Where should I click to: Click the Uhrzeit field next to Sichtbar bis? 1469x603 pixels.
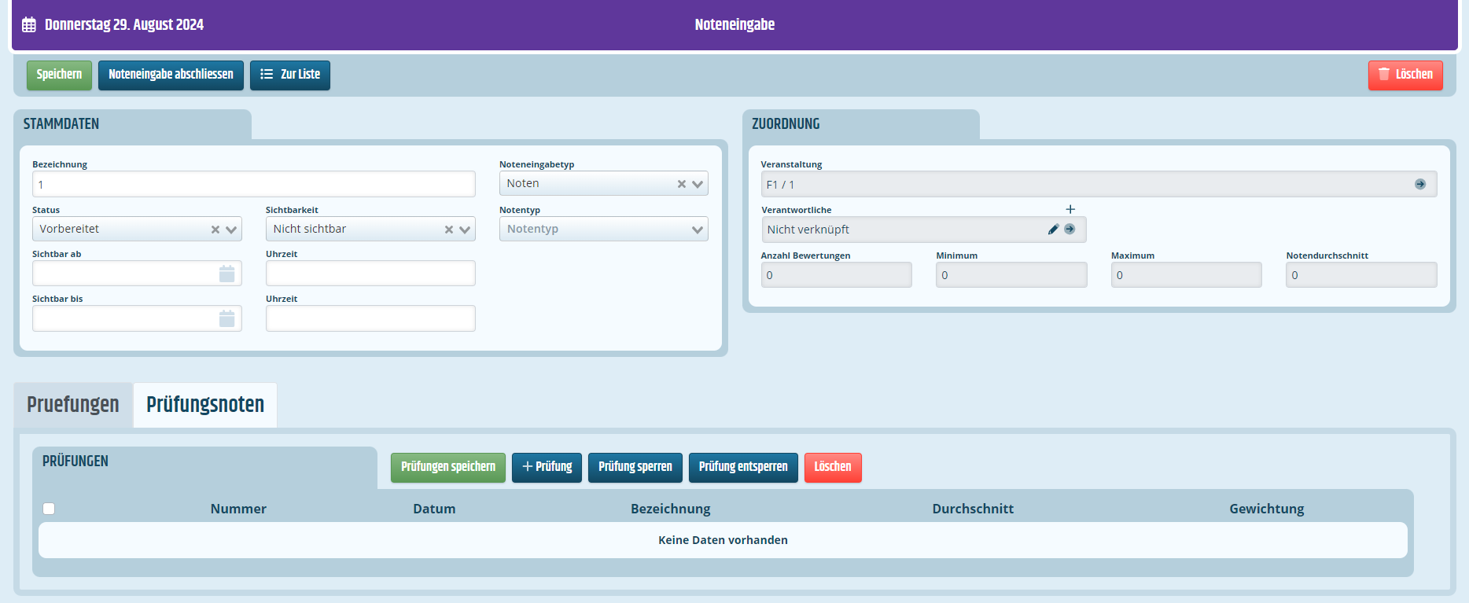(370, 318)
